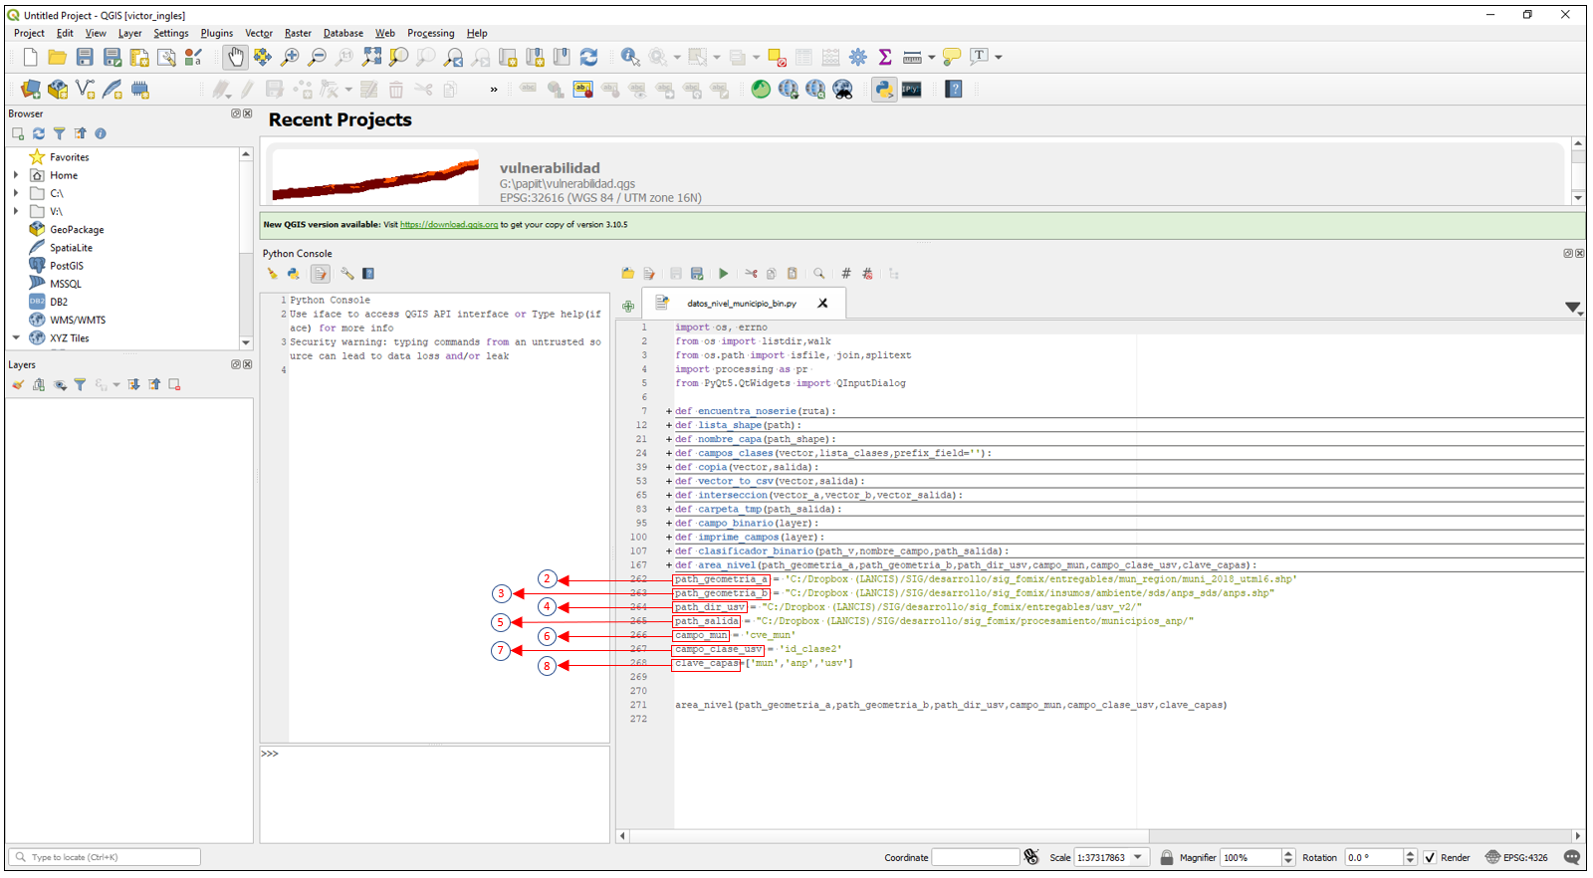Open the Plugins menu
Viewport: 1593px width, 878px height.
point(217,33)
